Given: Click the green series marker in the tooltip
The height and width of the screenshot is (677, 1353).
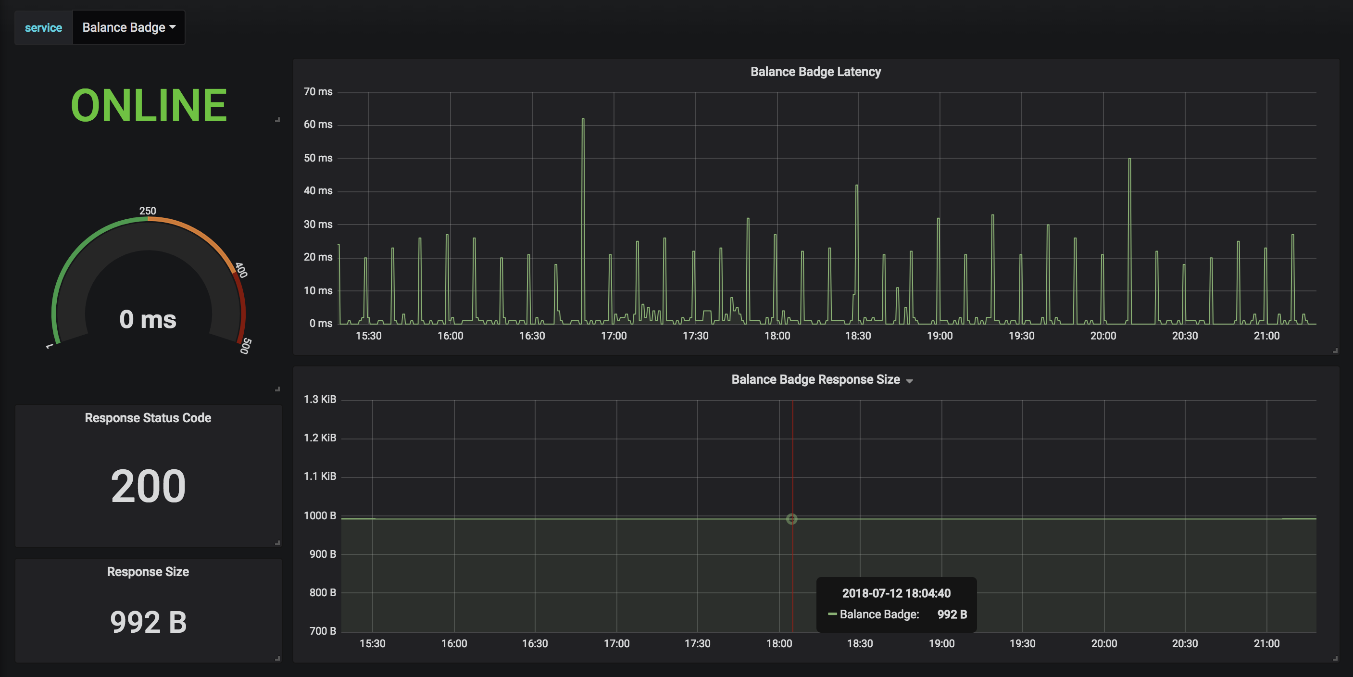Looking at the screenshot, I should [x=832, y=614].
